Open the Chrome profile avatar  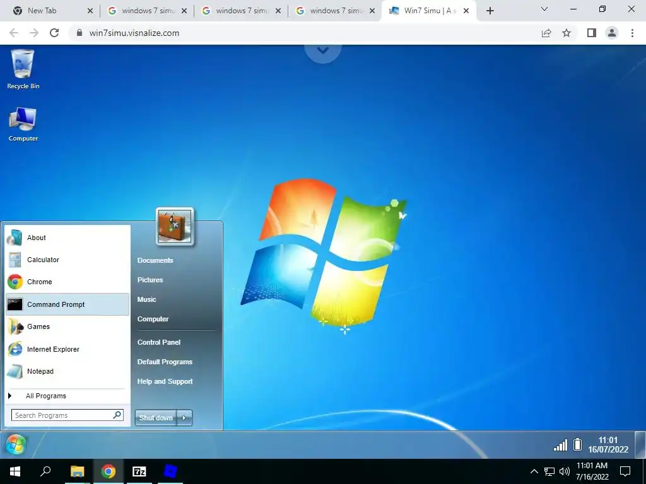(x=612, y=33)
